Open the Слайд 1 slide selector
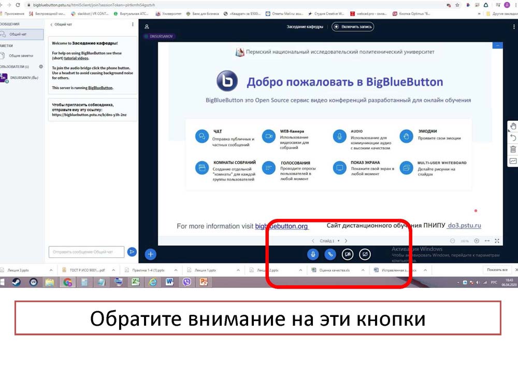The height and width of the screenshot is (389, 518). [329, 241]
